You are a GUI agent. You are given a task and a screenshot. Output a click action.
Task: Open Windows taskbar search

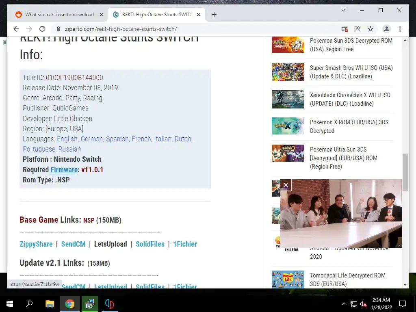click(x=29, y=304)
